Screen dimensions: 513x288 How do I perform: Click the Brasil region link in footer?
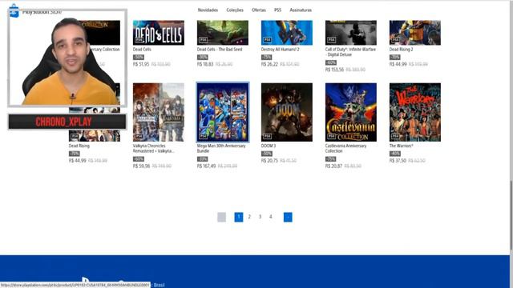(159, 285)
